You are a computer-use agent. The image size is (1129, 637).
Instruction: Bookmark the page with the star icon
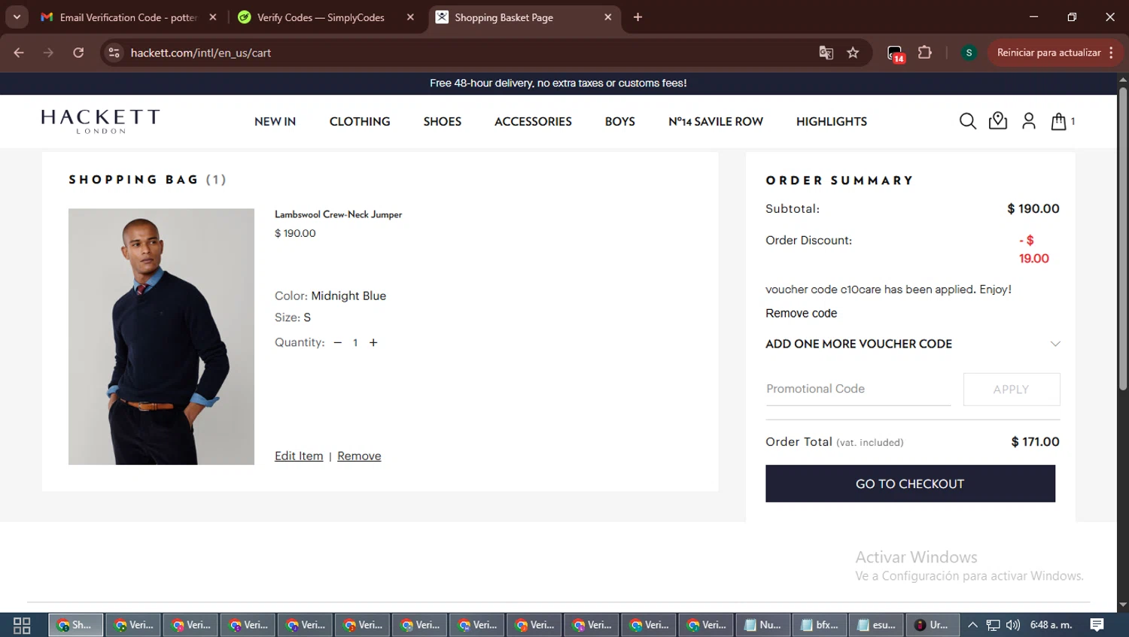(853, 53)
